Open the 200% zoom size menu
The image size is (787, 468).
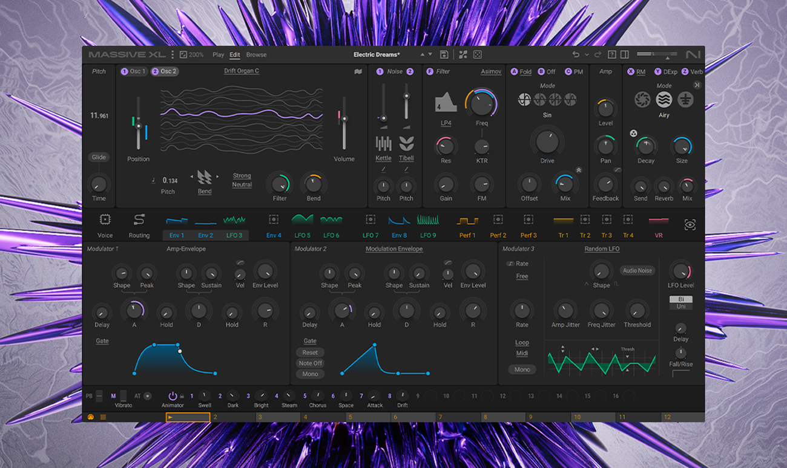(x=191, y=54)
